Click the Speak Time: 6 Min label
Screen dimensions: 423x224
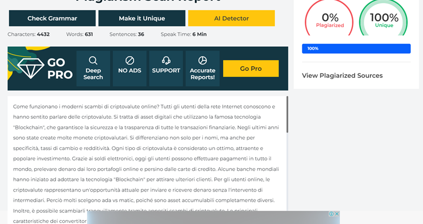coord(184,34)
